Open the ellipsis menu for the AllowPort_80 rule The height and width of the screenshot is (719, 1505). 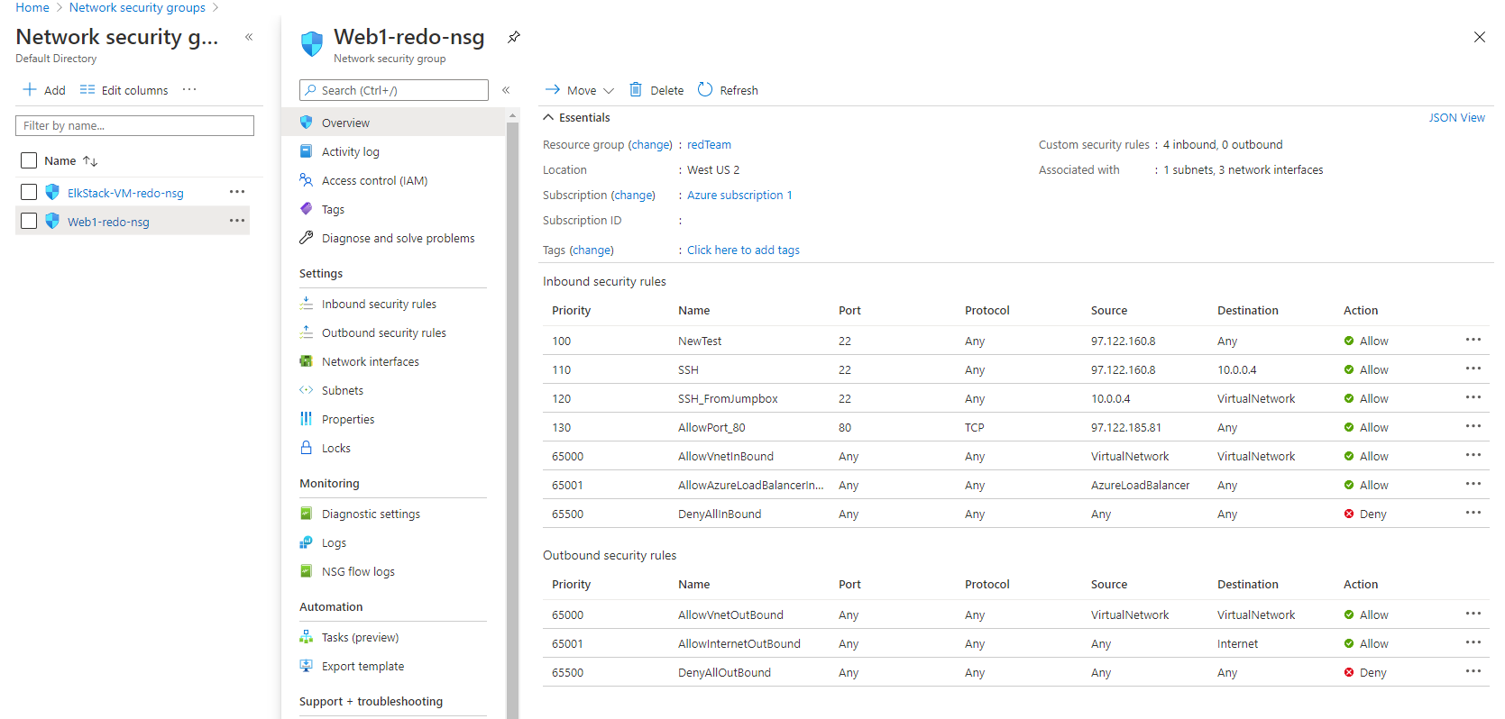point(1473,426)
